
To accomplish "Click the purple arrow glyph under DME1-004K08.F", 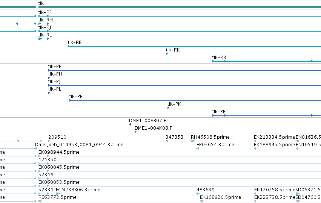I will pyautogui.click(x=135, y=132).
